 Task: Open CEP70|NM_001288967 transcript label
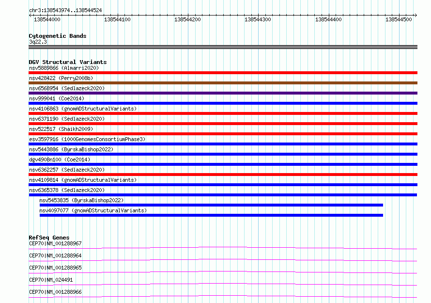point(55,243)
